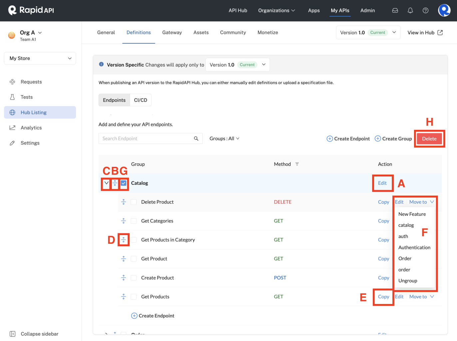457x341 pixels.
Task: Check the Get Categories checkbox
Action: pos(133,221)
